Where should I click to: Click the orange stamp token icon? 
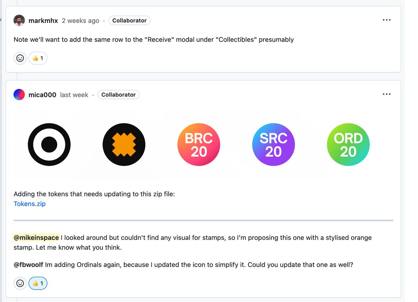[x=124, y=144]
